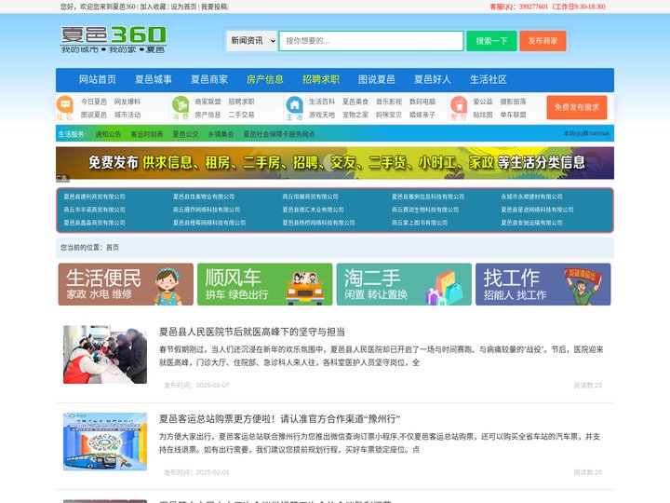Open the 生活百科 sub-link

tap(322, 102)
